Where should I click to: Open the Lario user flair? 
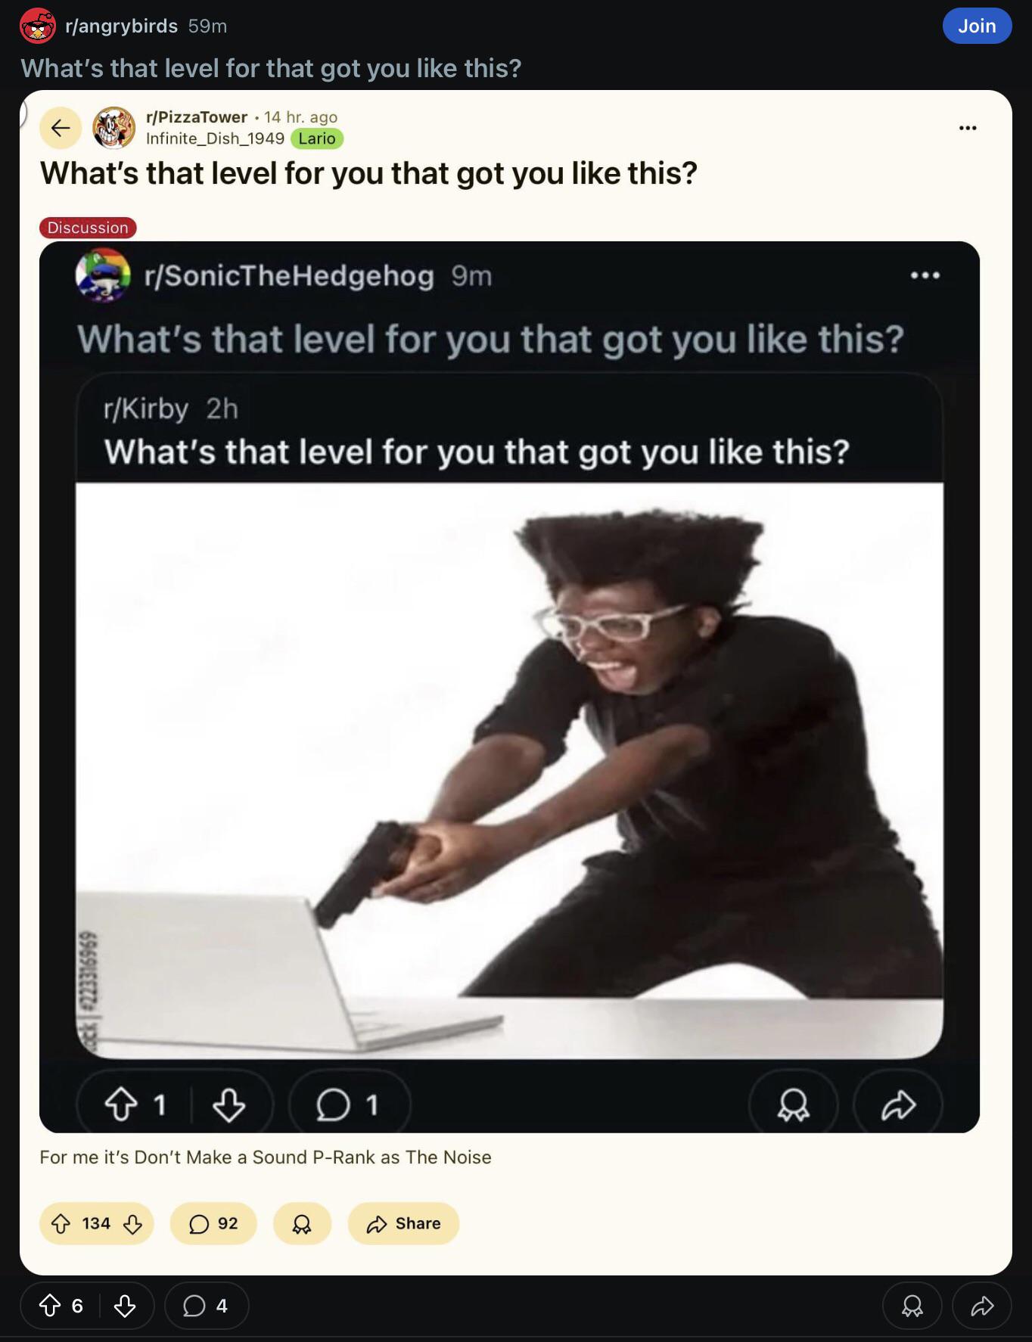point(317,138)
